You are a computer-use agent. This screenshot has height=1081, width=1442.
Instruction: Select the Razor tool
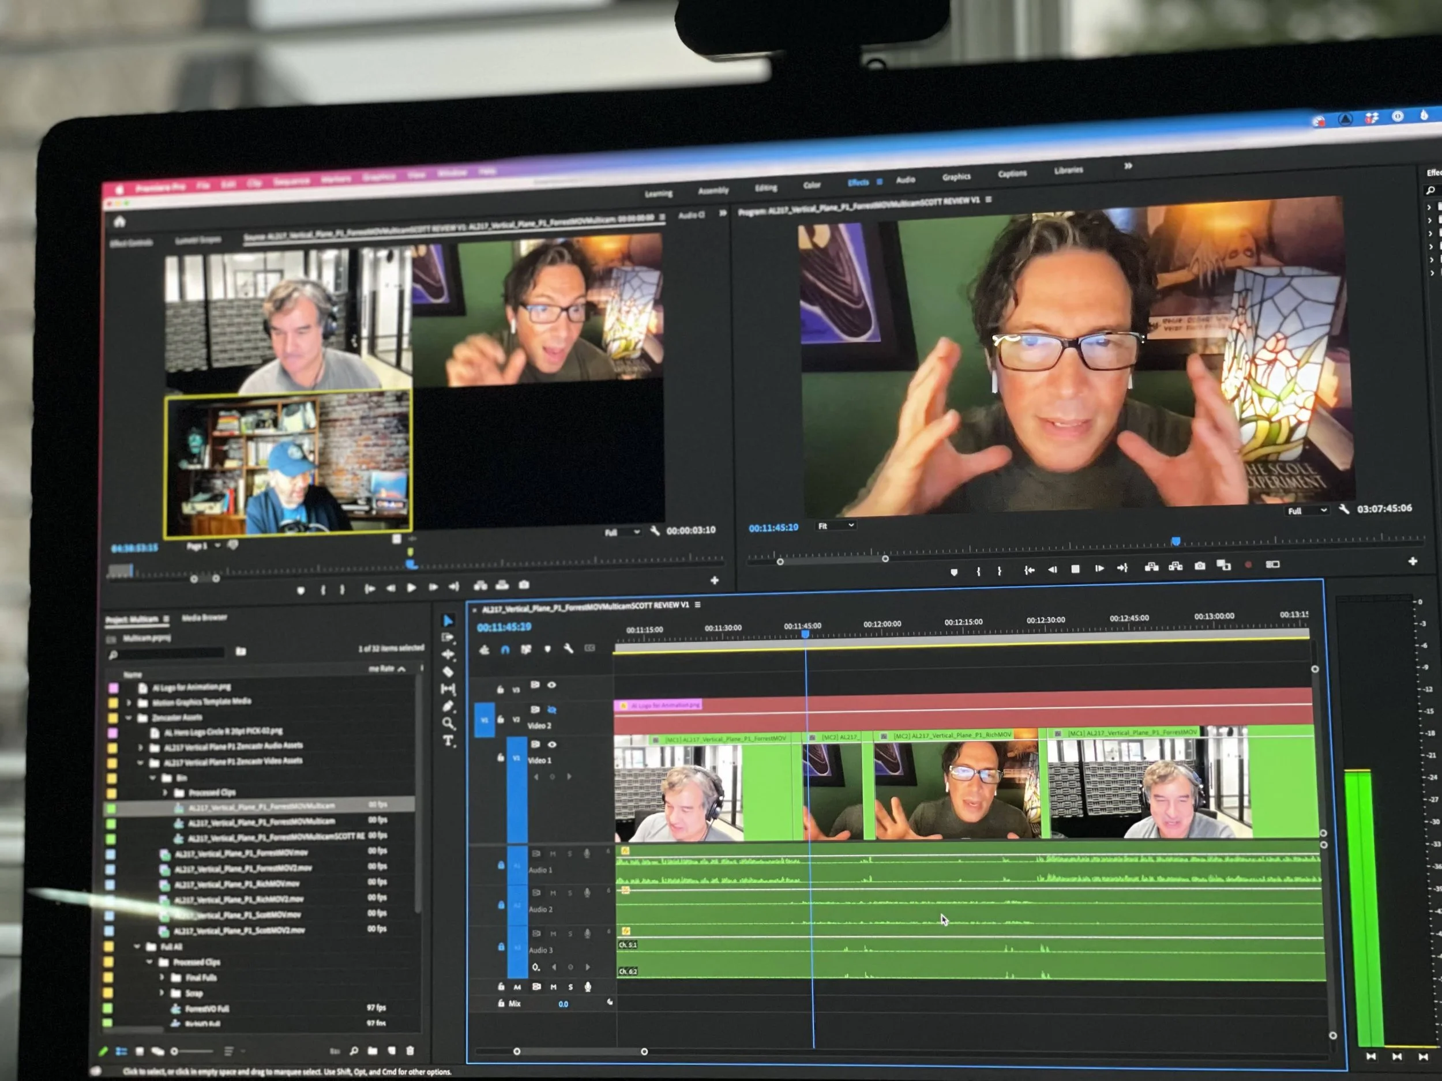(448, 672)
